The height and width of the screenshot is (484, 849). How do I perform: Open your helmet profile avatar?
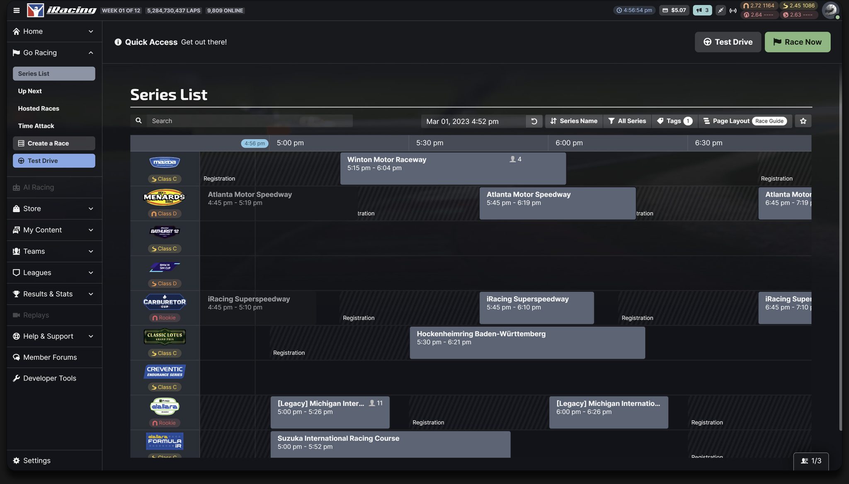pos(830,10)
